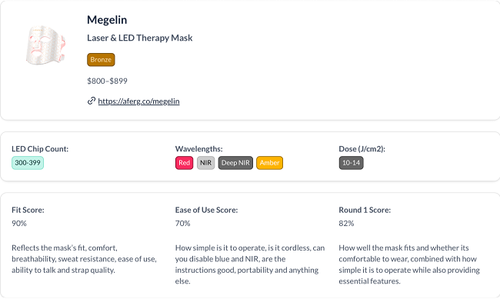Click the 300-399 LED chip count tag
The width and height of the screenshot is (500, 299).
28,163
